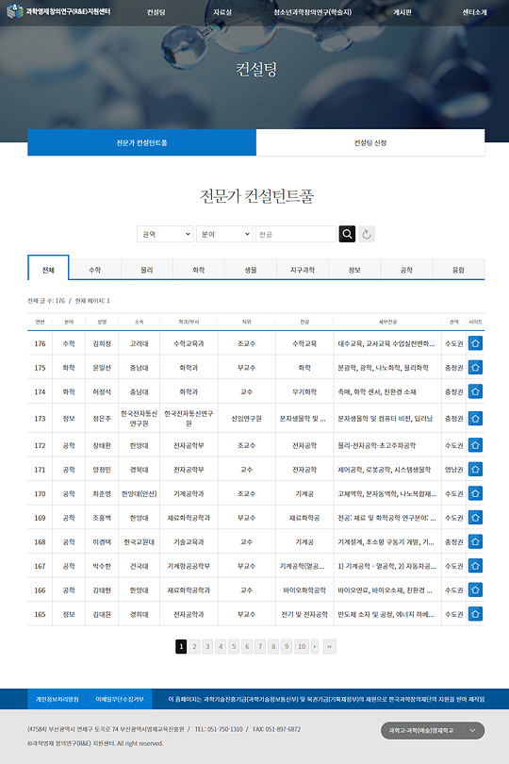Open the 분야 field dropdown
Screen dimensions: 509x764
tap(224, 234)
